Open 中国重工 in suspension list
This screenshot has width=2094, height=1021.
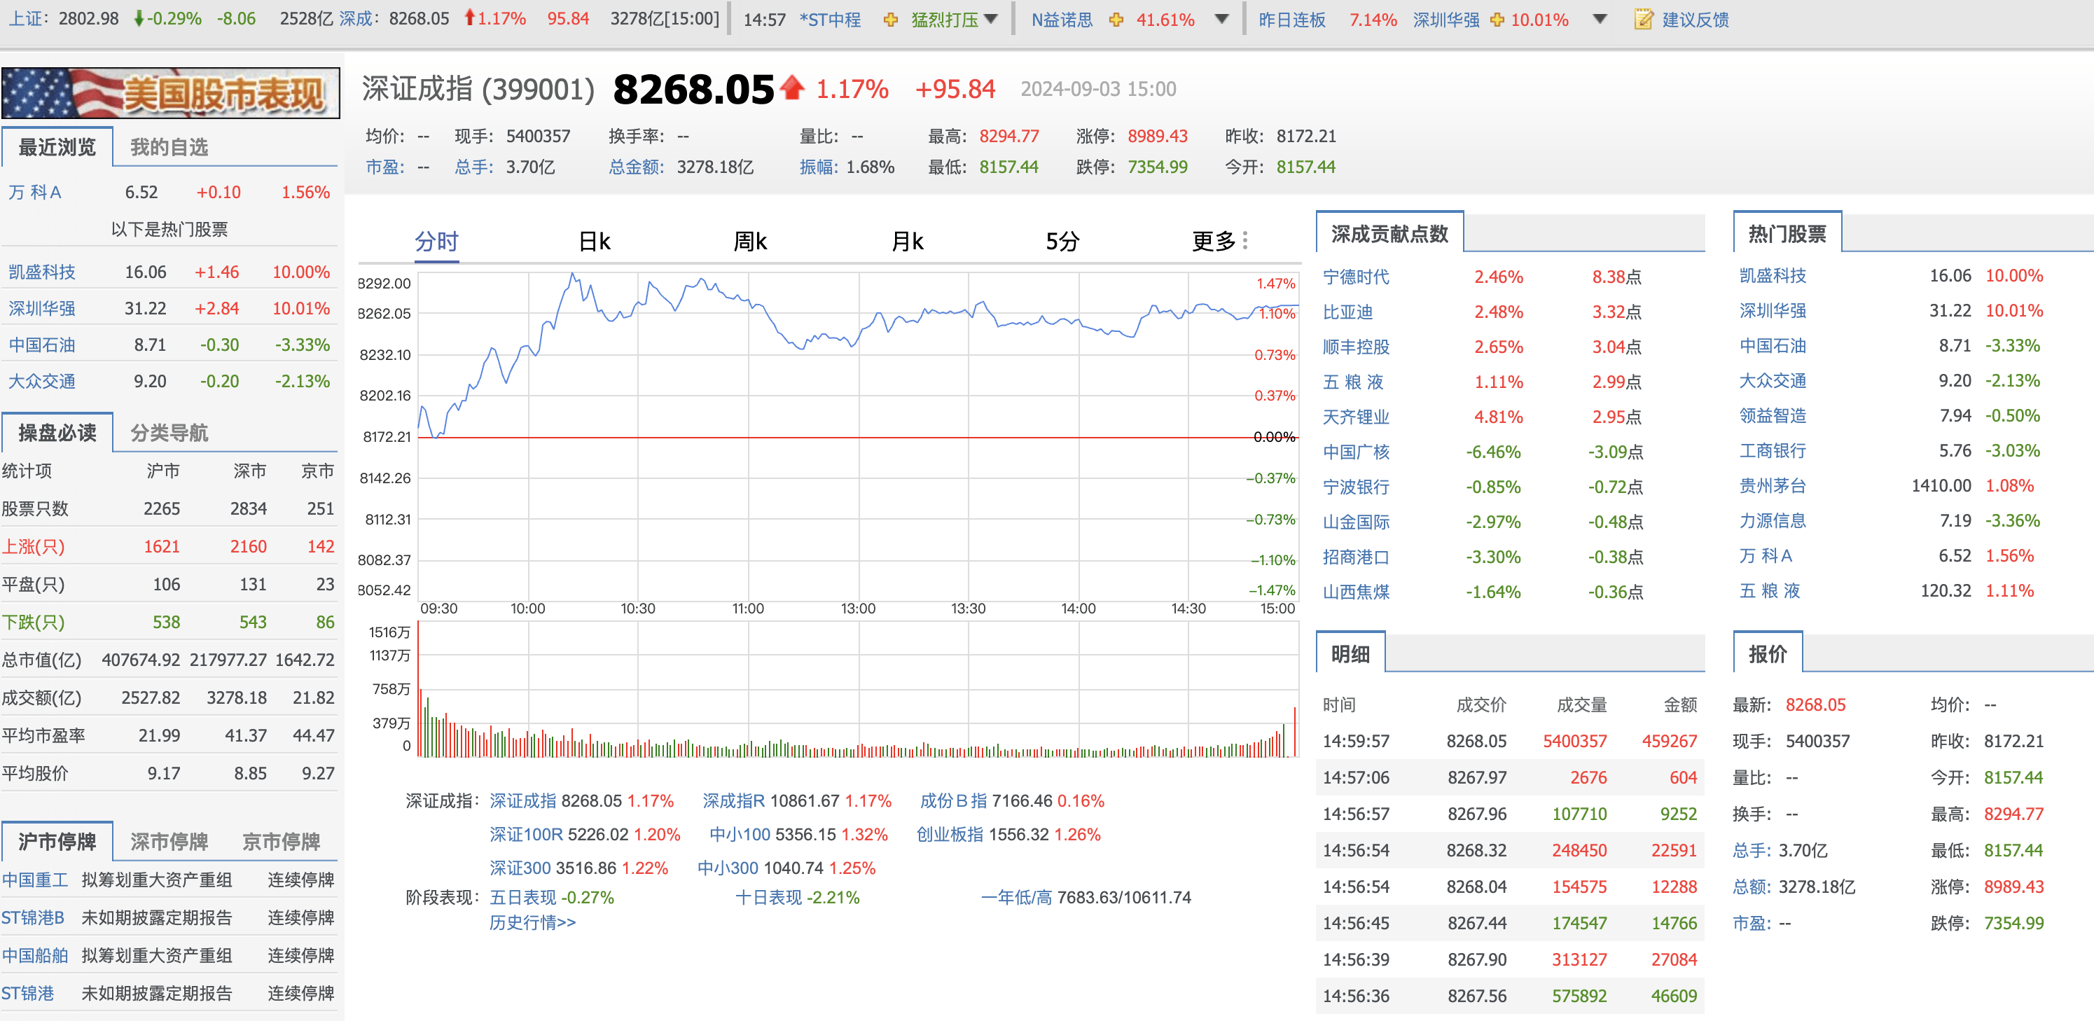(35, 880)
